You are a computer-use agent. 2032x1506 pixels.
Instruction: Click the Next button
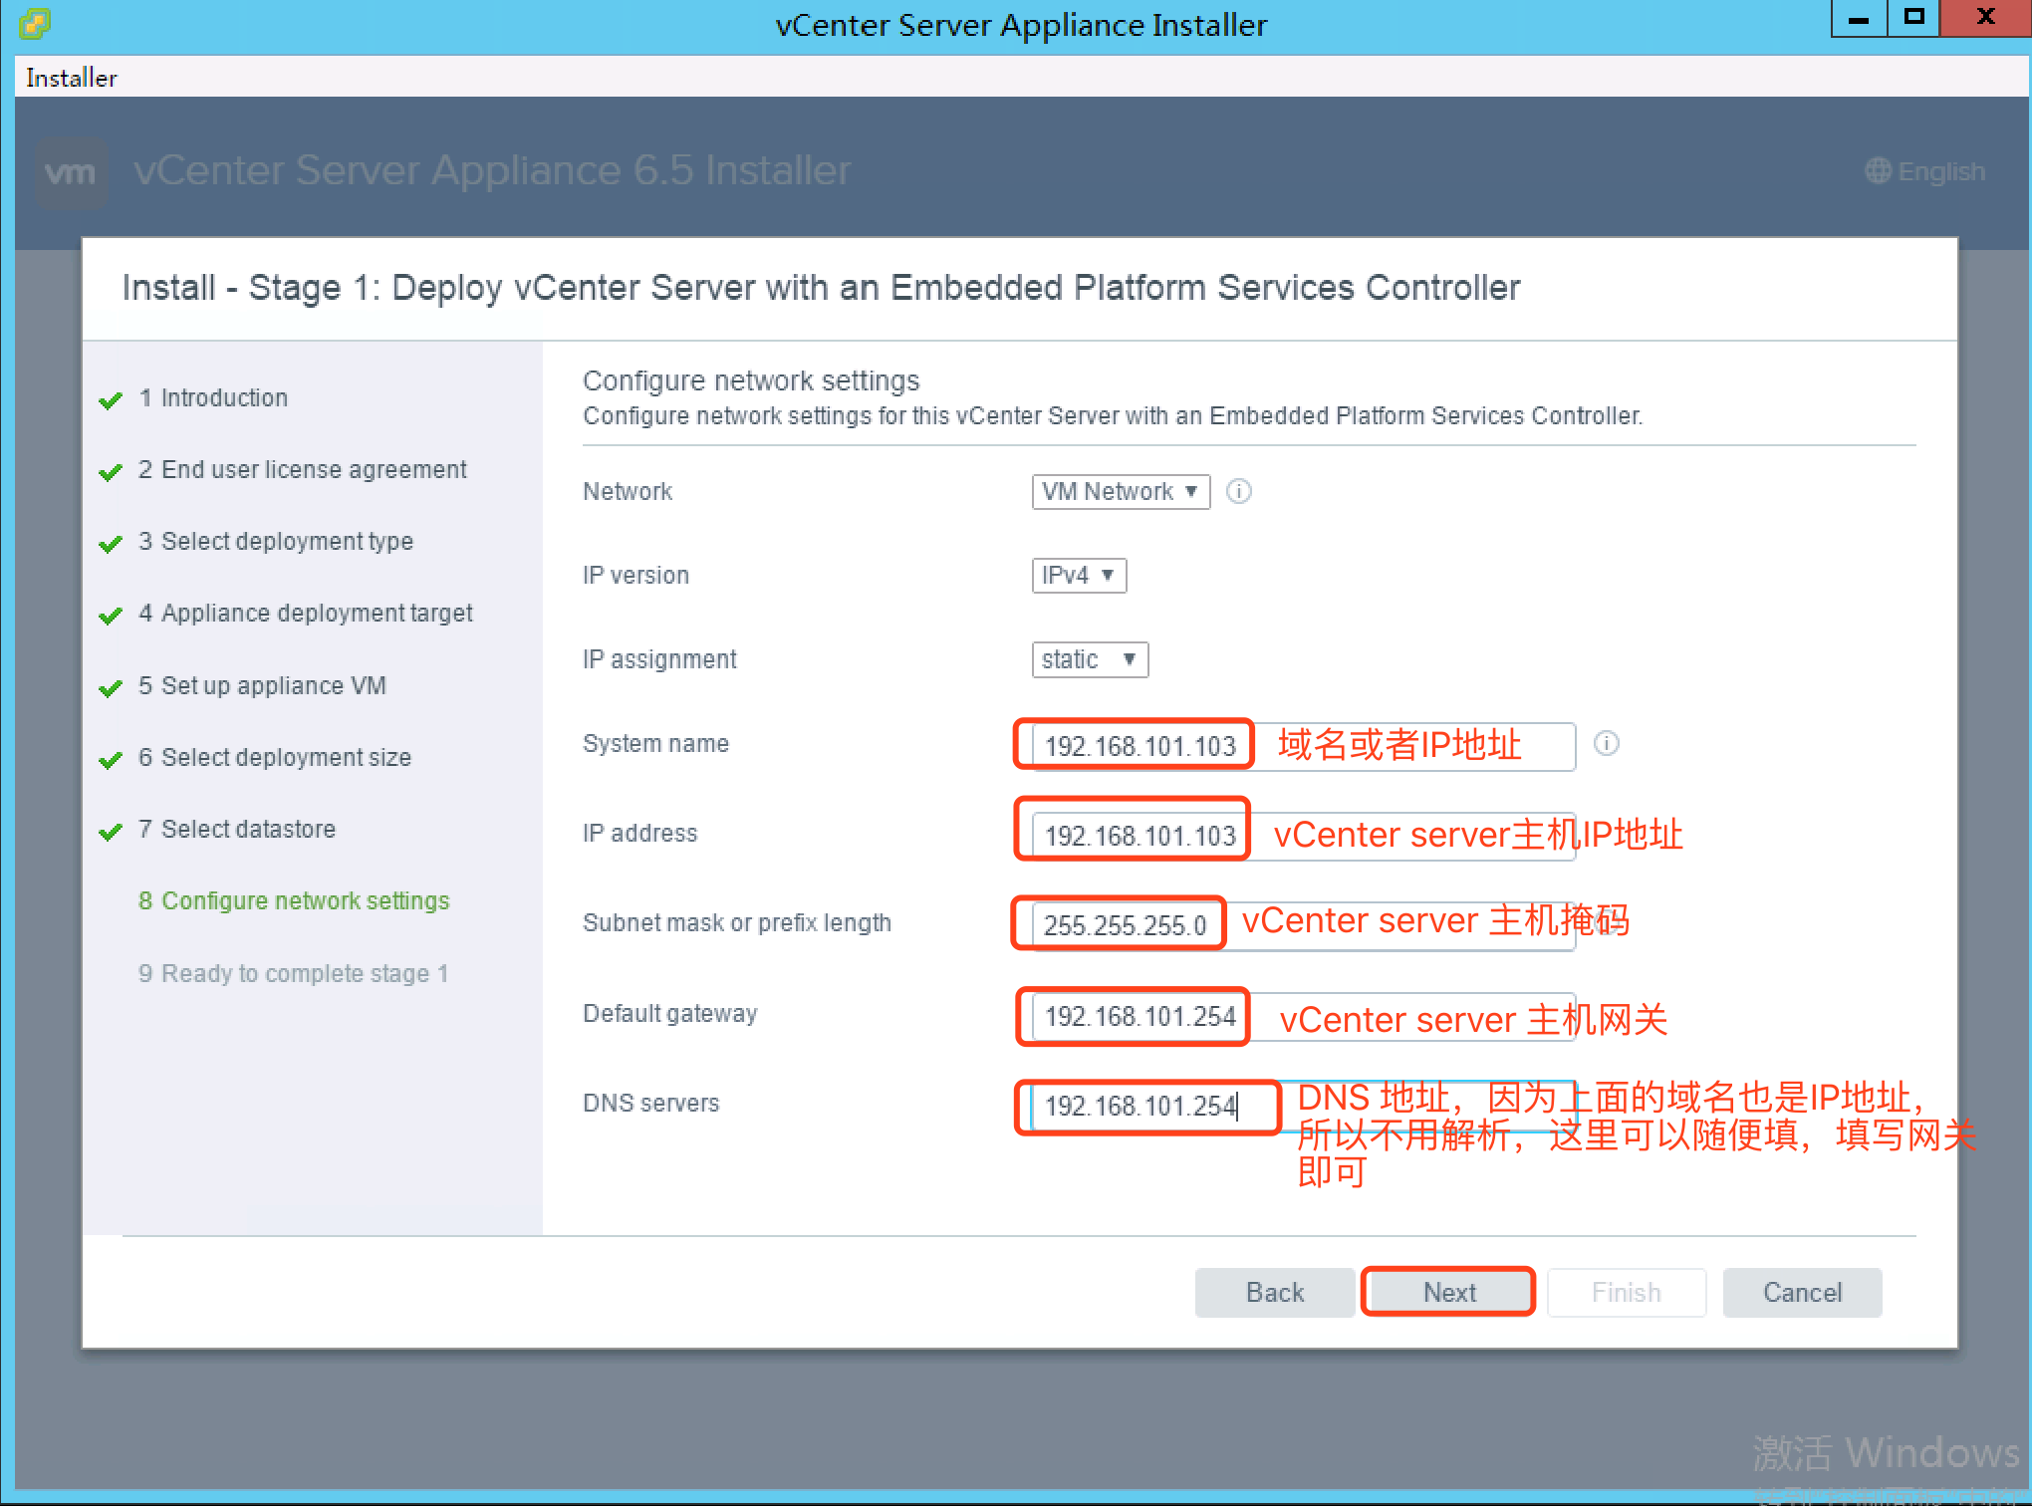pos(1449,1292)
